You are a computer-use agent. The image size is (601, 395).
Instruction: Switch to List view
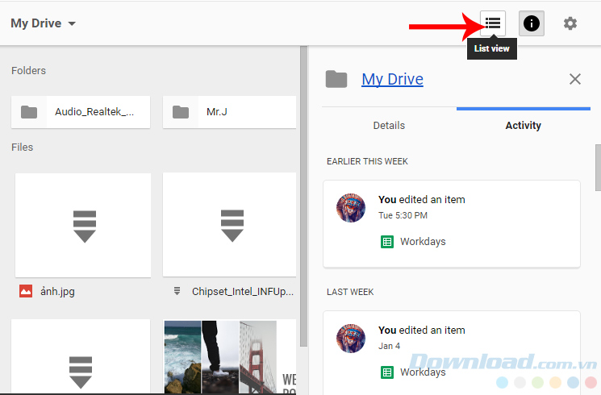pos(493,23)
